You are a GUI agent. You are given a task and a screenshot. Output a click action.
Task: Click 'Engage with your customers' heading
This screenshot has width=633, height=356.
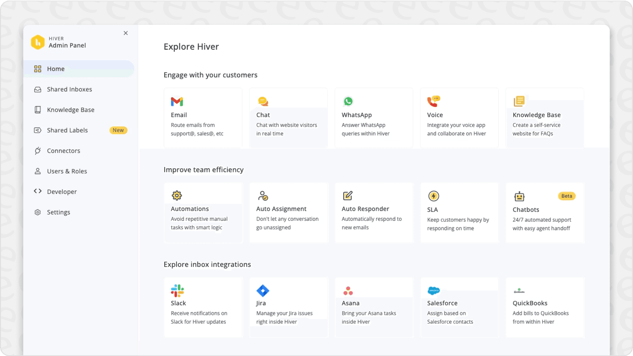211,75
